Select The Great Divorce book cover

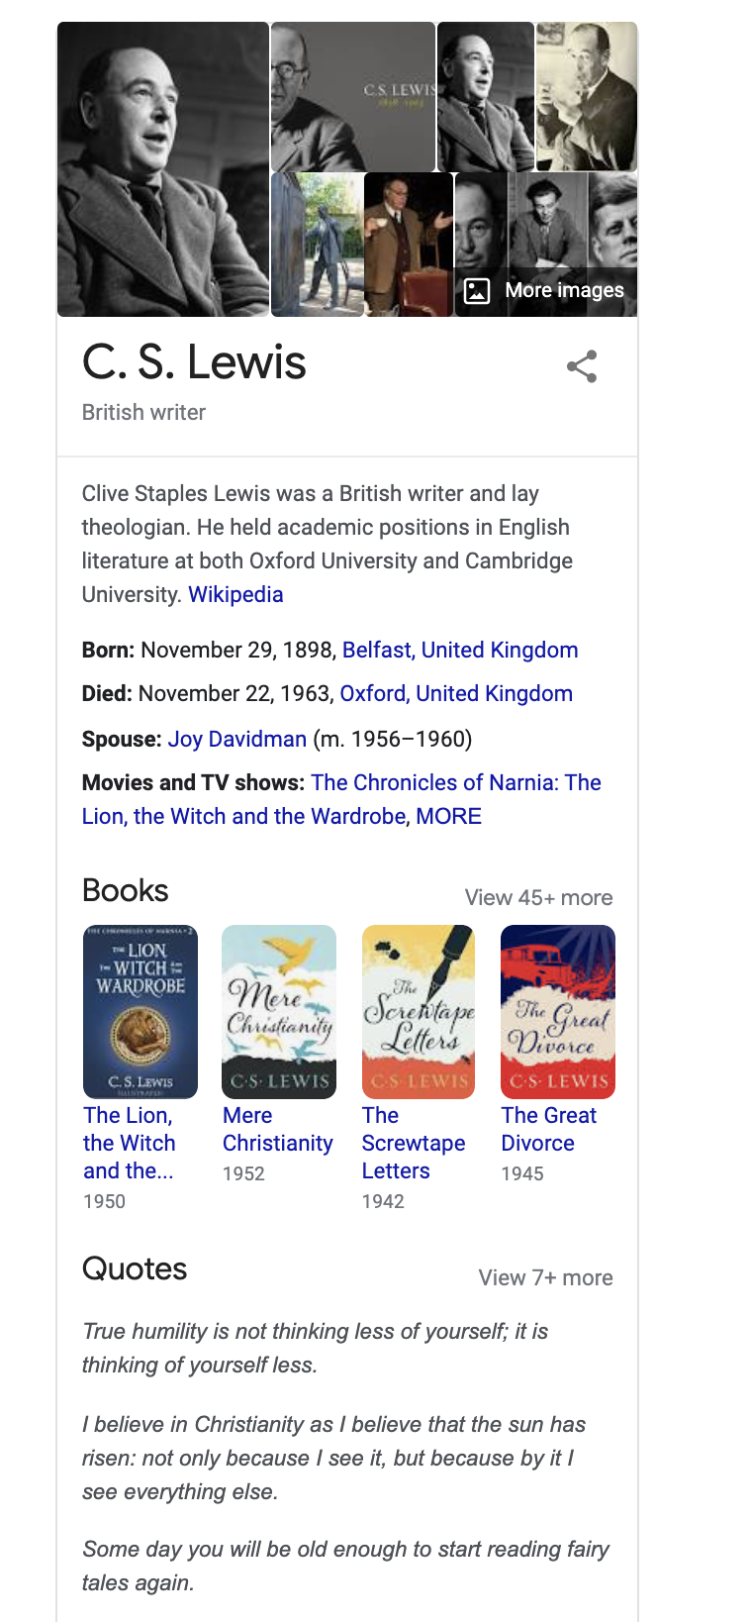click(x=558, y=1012)
